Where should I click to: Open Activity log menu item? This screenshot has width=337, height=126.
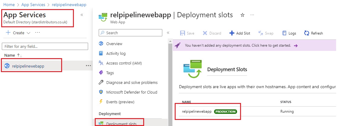tap(116, 53)
